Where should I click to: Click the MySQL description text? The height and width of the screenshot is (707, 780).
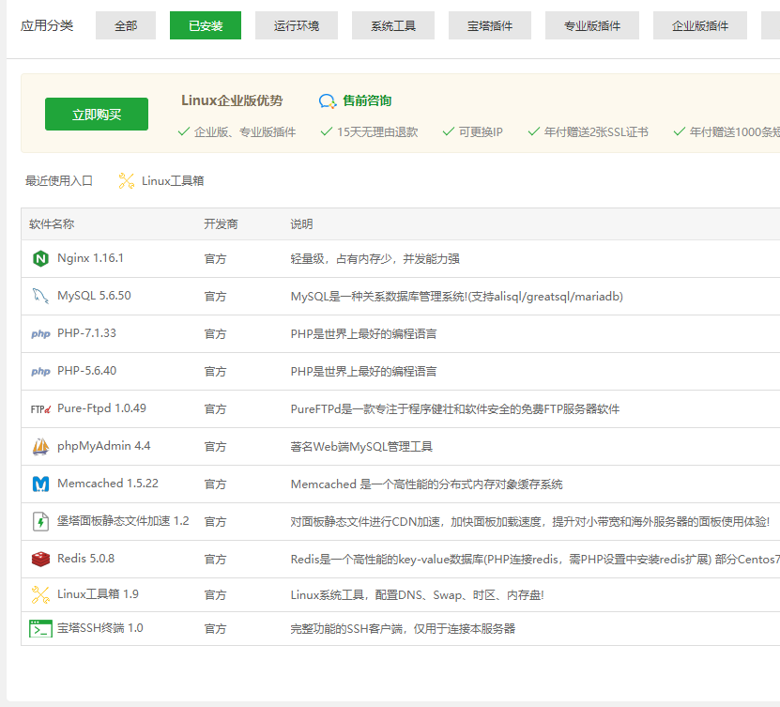point(457,297)
